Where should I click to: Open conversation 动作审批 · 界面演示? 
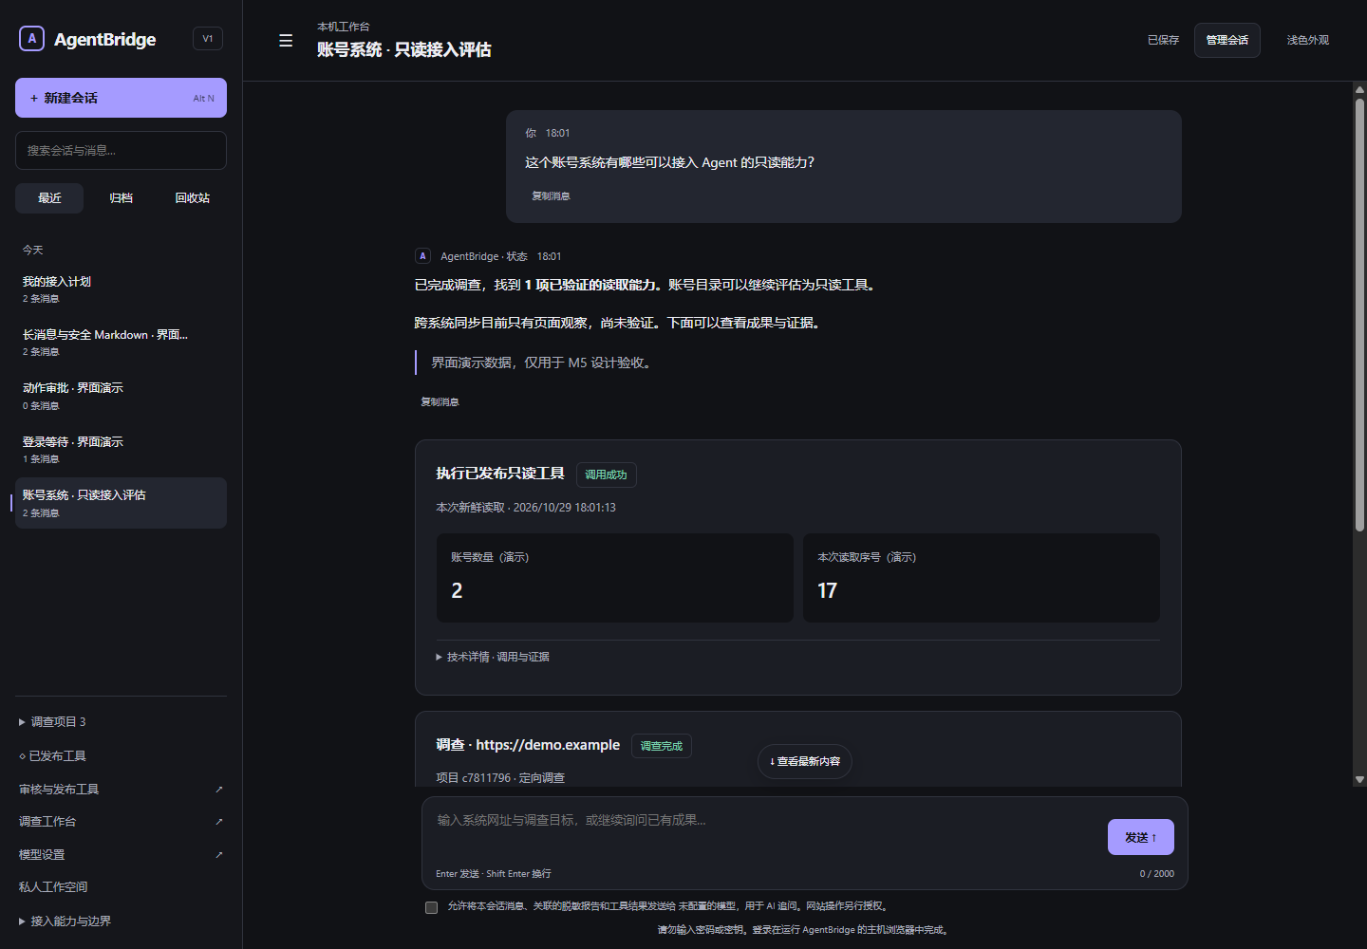[121, 396]
